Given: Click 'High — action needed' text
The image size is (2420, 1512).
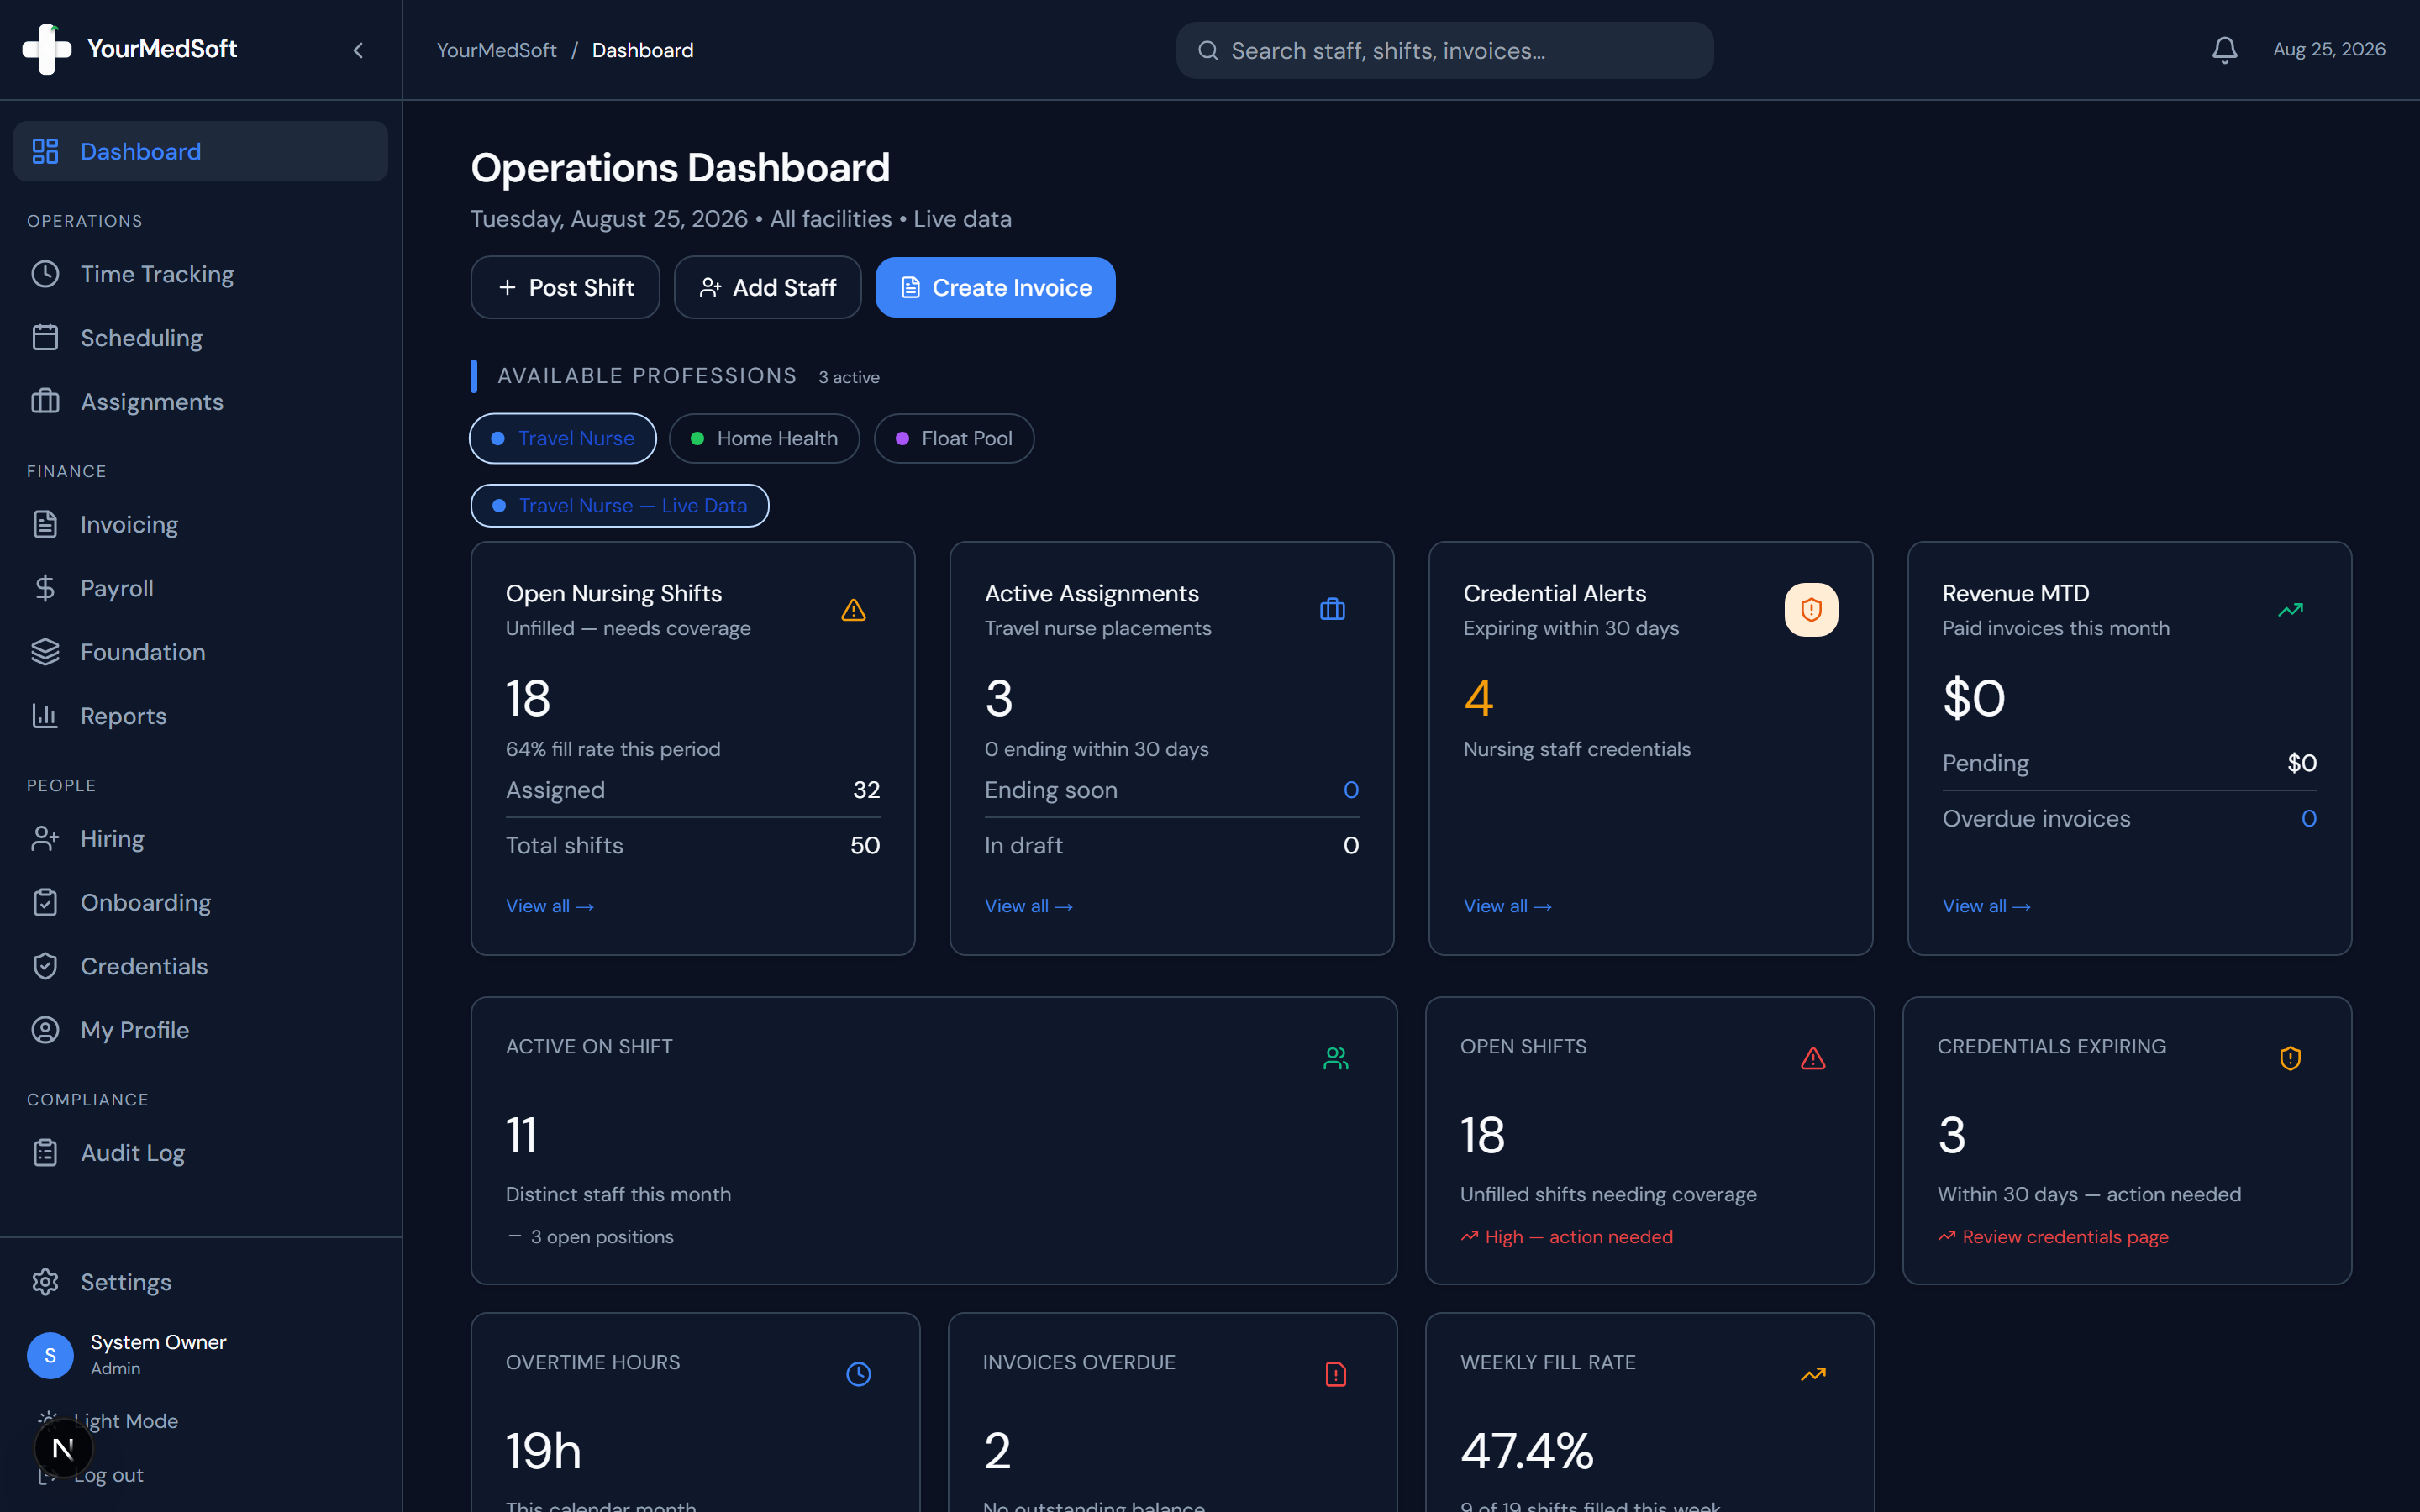Looking at the screenshot, I should tap(1579, 1237).
